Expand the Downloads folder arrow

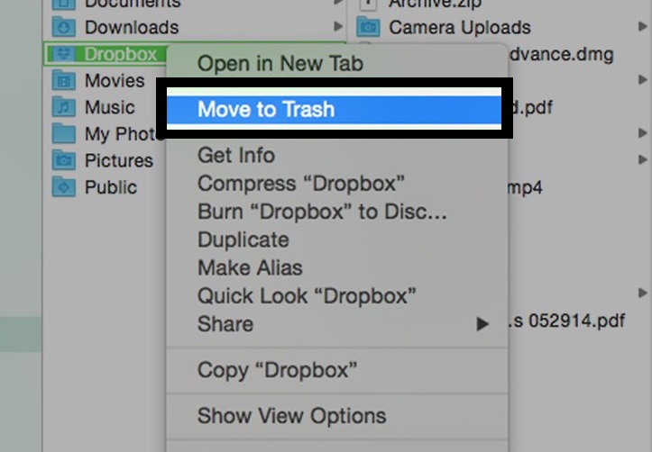click(338, 27)
